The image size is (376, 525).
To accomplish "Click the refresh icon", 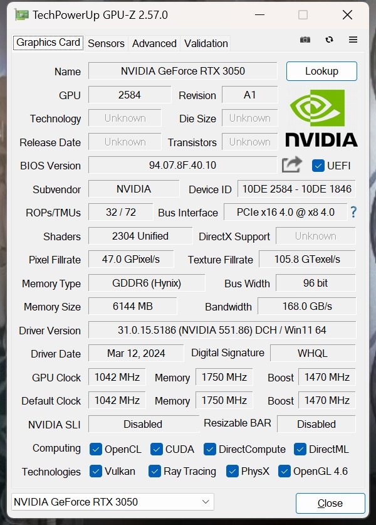I will (329, 40).
